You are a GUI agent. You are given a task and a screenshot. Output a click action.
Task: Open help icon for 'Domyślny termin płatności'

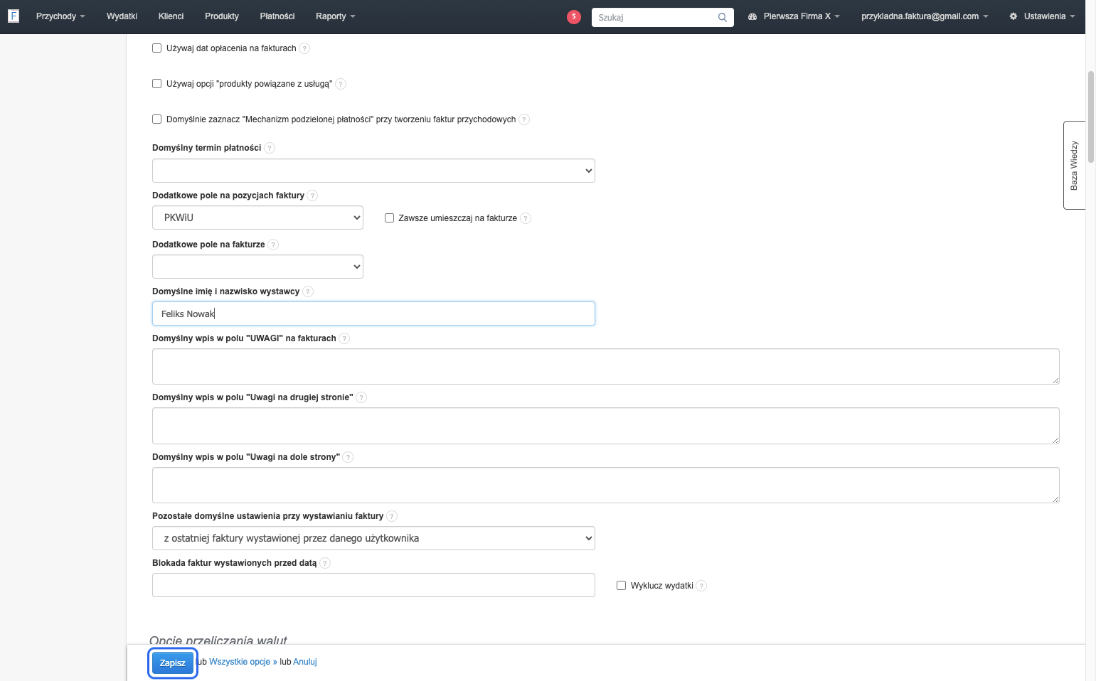270,148
